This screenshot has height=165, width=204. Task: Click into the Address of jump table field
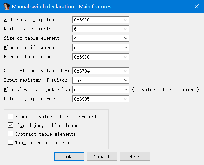97,20
